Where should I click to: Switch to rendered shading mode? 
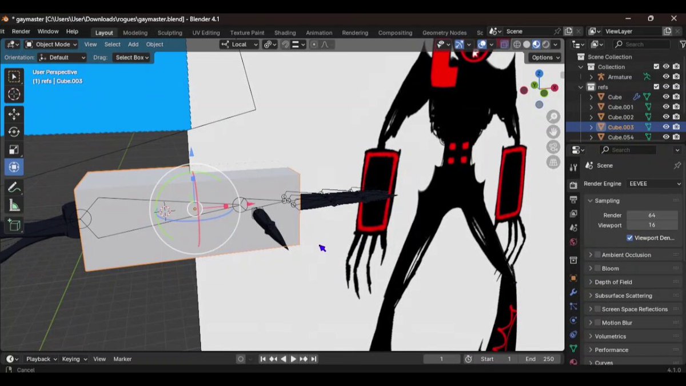tap(546, 44)
